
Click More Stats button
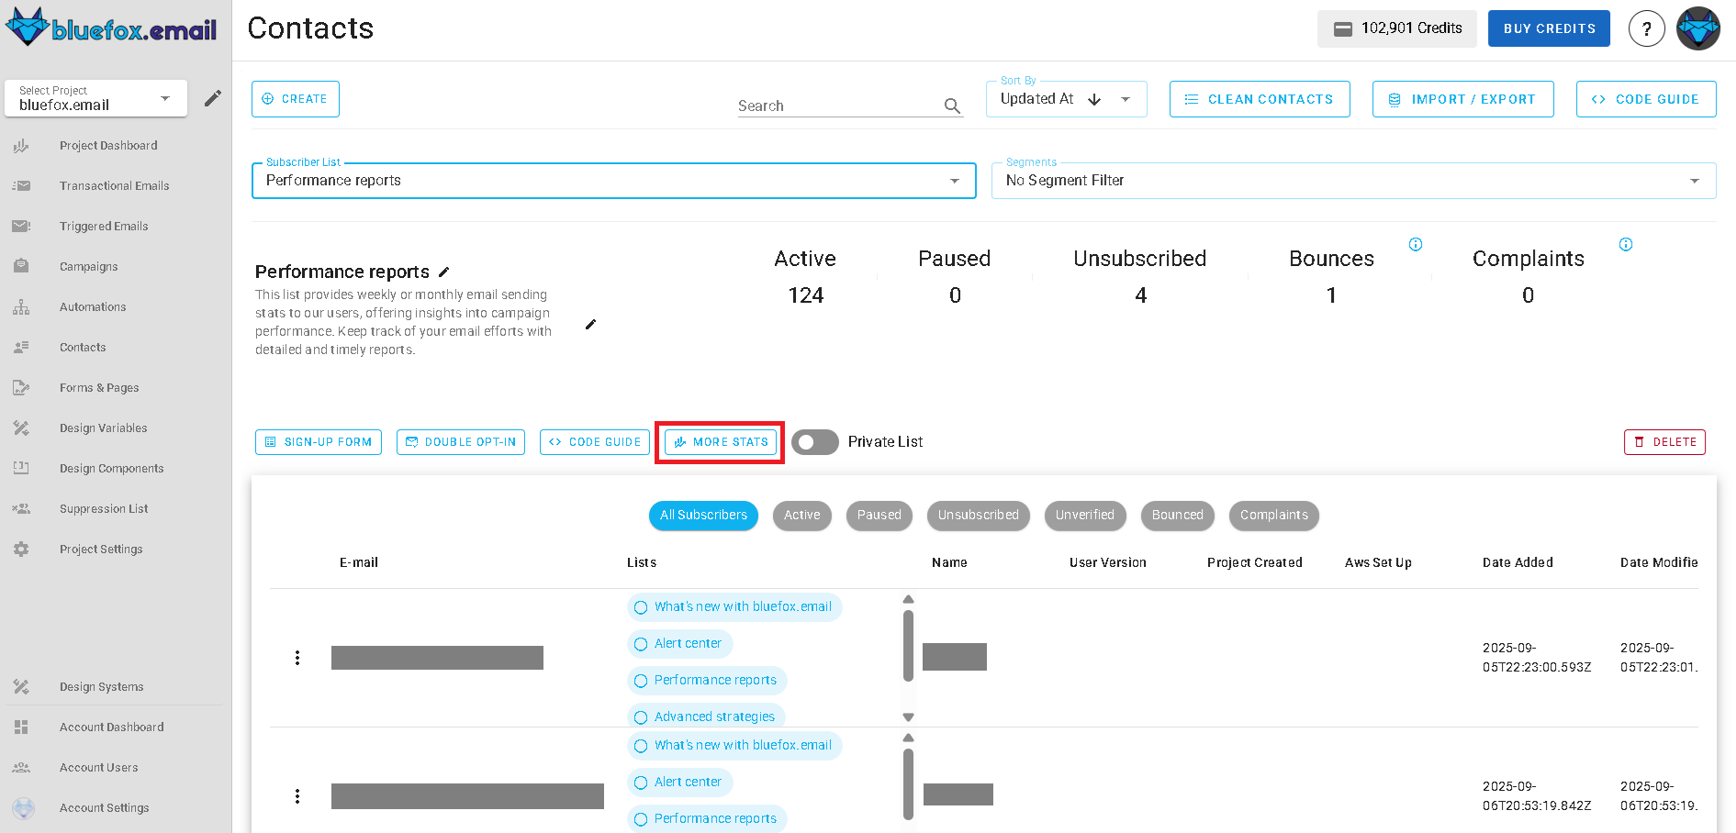[721, 442]
